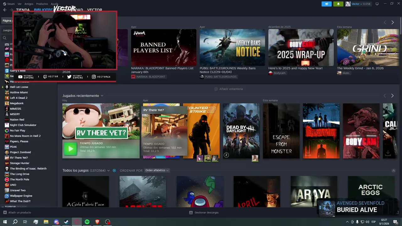Open the PUBG Weekly Bans Notice news thumbnail
Screen dimensions: 402x226
tap(232, 47)
